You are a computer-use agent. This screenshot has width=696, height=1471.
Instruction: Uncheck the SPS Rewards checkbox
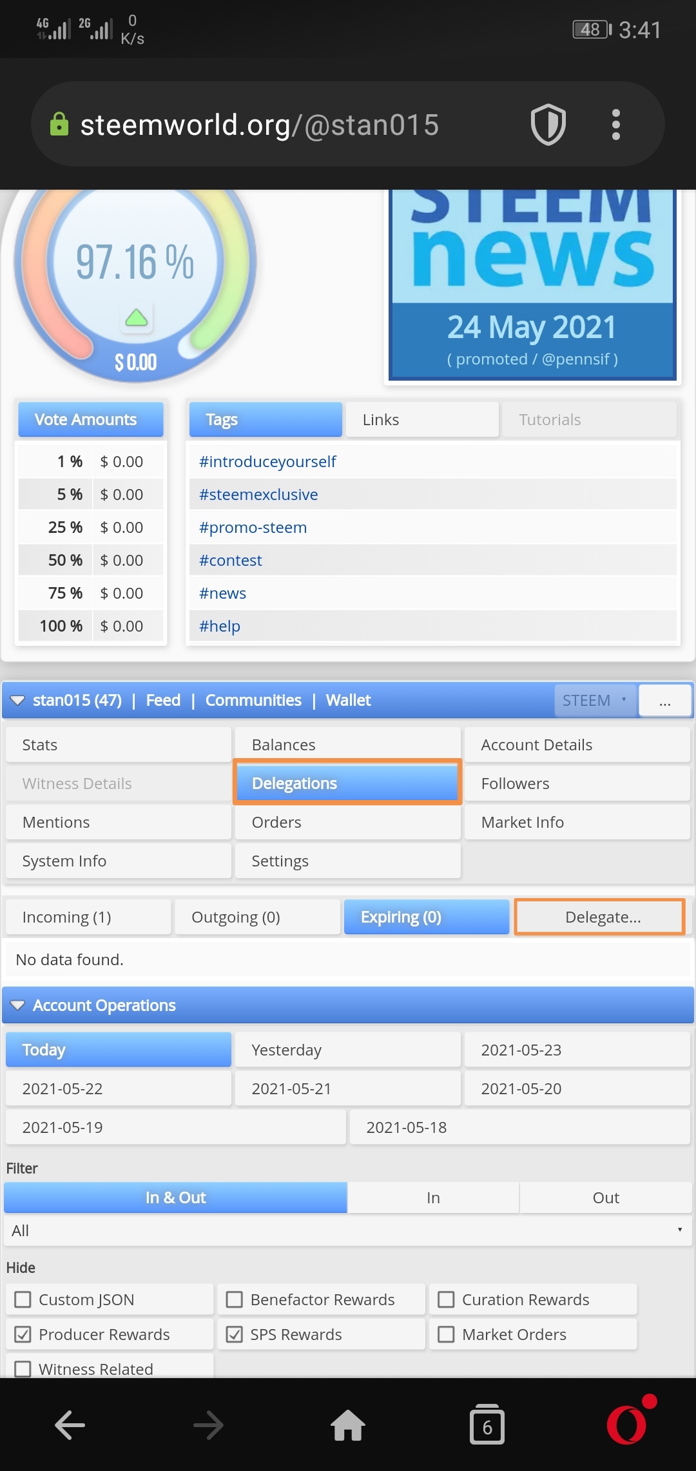pyautogui.click(x=235, y=1334)
